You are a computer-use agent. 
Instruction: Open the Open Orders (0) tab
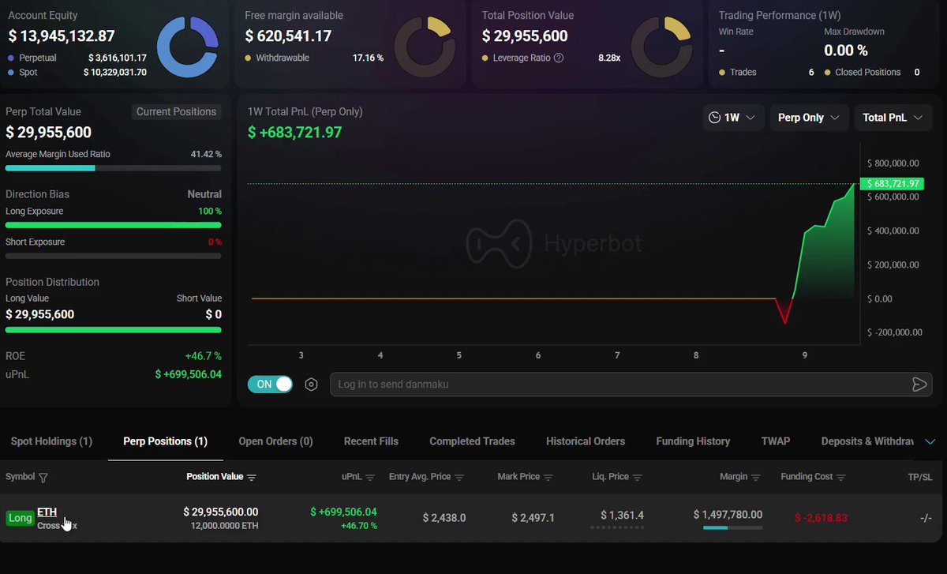pyautogui.click(x=275, y=441)
